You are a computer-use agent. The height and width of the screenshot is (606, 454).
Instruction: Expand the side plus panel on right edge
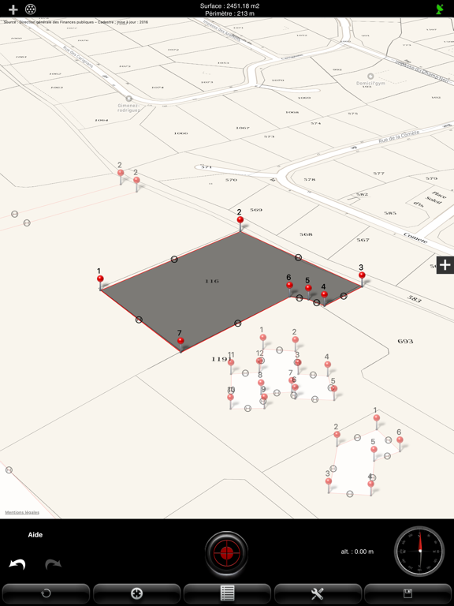tap(445, 265)
